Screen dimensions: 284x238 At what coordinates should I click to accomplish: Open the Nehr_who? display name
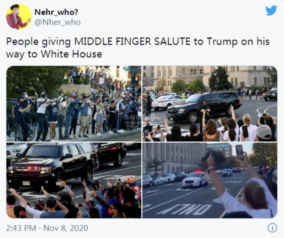point(56,12)
